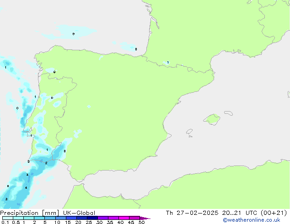Click the legend value '15'
Image resolution: width=290 pixels, height=224 pixels.
click(x=68, y=222)
